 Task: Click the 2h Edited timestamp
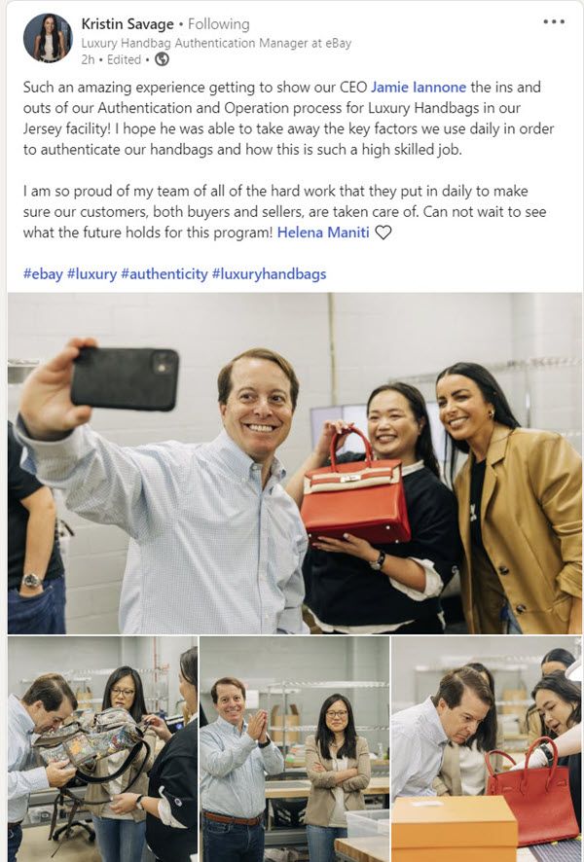pyautogui.click(x=111, y=60)
